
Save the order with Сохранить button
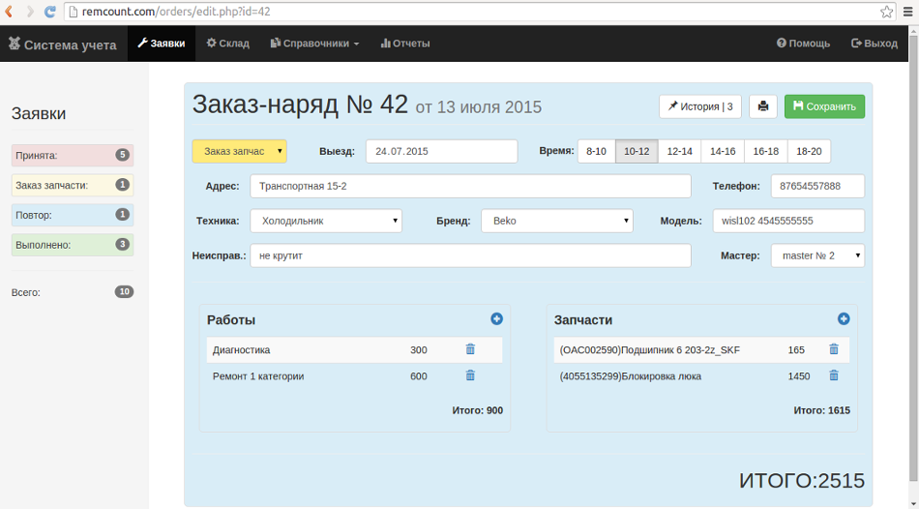[x=824, y=106]
